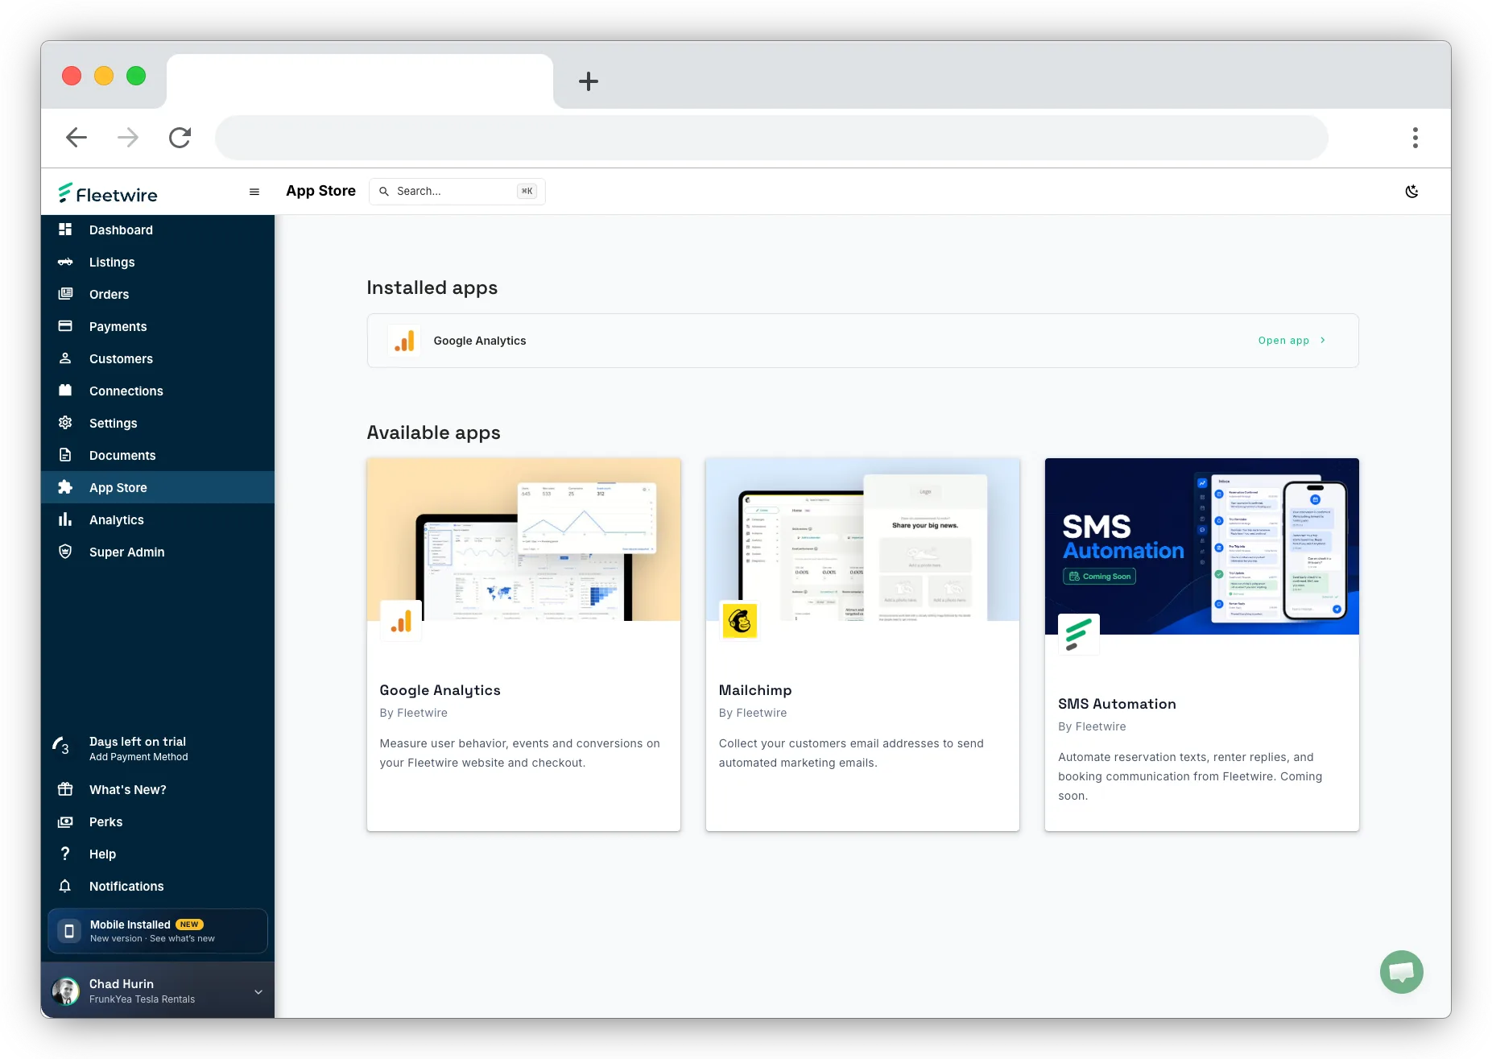Click the Help question mark icon

pyautogui.click(x=65, y=854)
